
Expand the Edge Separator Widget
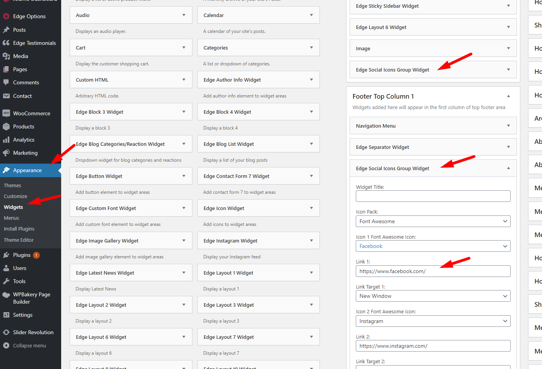point(508,147)
